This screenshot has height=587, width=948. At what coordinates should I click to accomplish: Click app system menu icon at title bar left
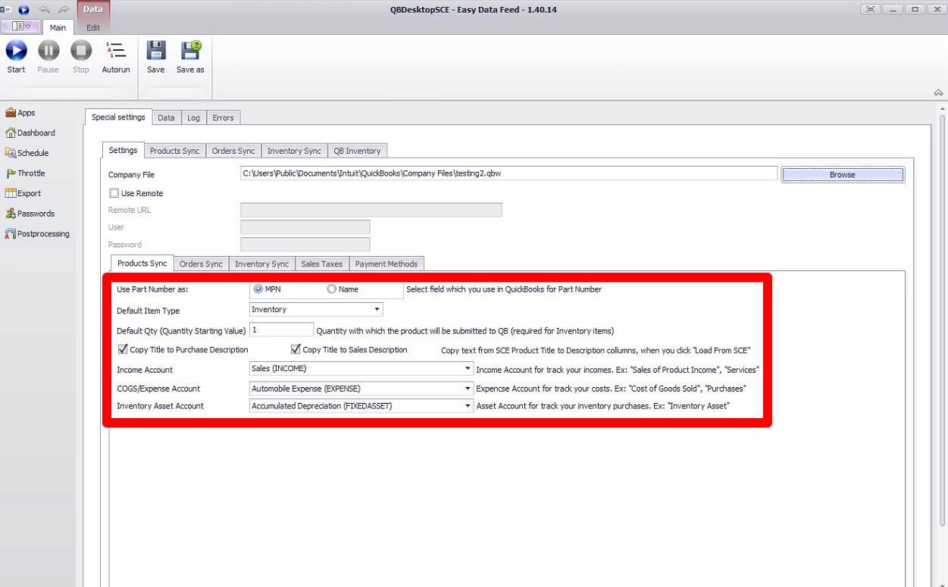(6, 9)
